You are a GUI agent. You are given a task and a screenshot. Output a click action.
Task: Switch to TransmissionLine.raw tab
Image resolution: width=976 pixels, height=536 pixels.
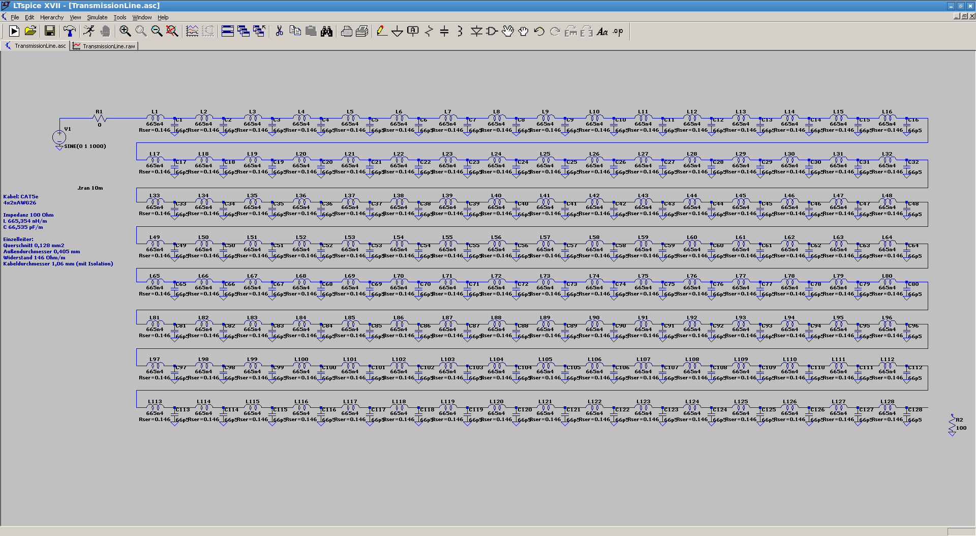[104, 46]
